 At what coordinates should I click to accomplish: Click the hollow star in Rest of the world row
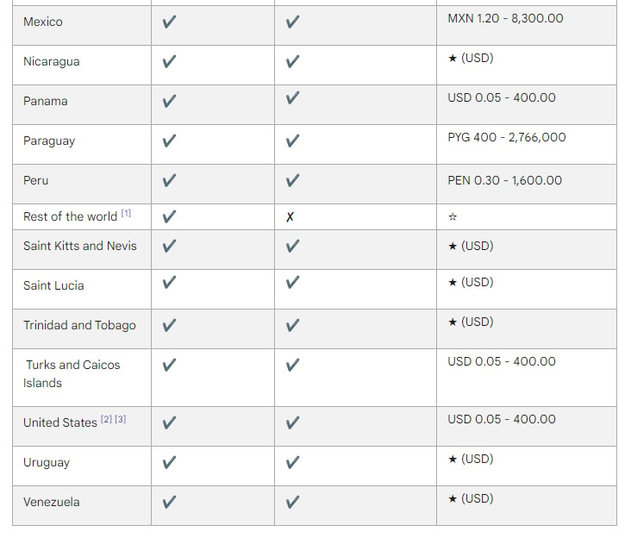point(453,217)
